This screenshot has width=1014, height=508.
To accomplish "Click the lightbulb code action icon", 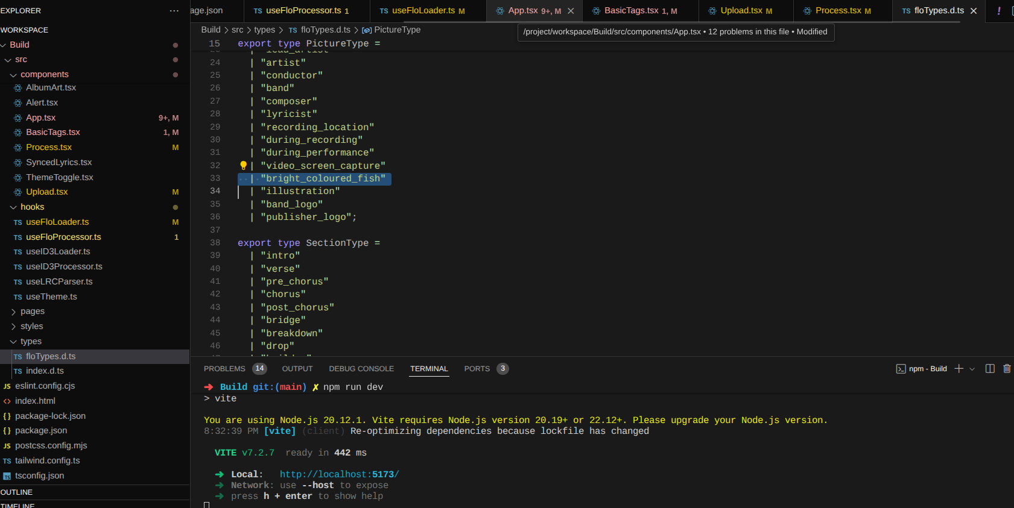I will pos(243,166).
